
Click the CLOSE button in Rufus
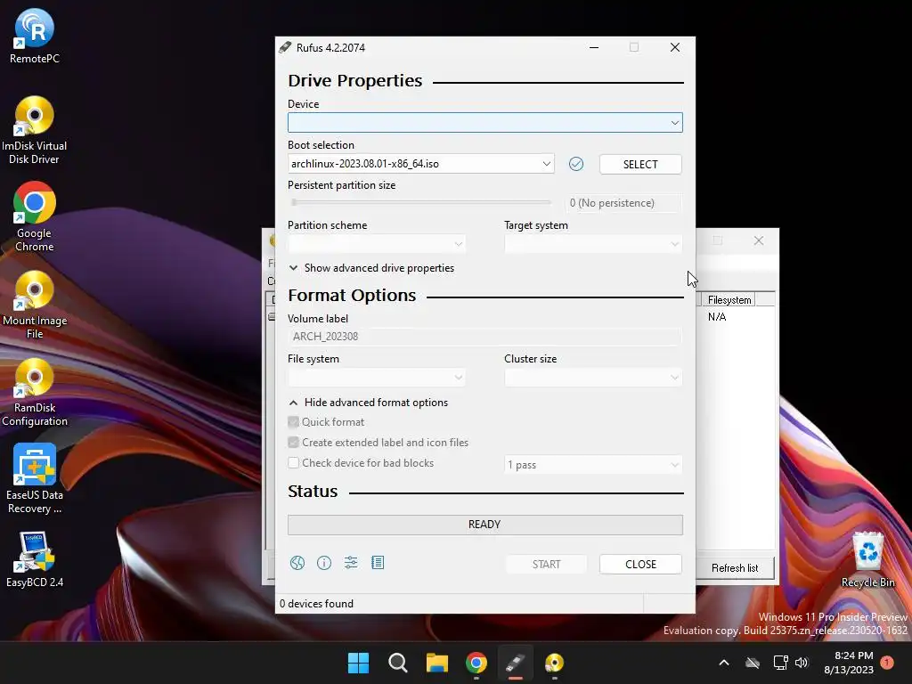(x=640, y=564)
